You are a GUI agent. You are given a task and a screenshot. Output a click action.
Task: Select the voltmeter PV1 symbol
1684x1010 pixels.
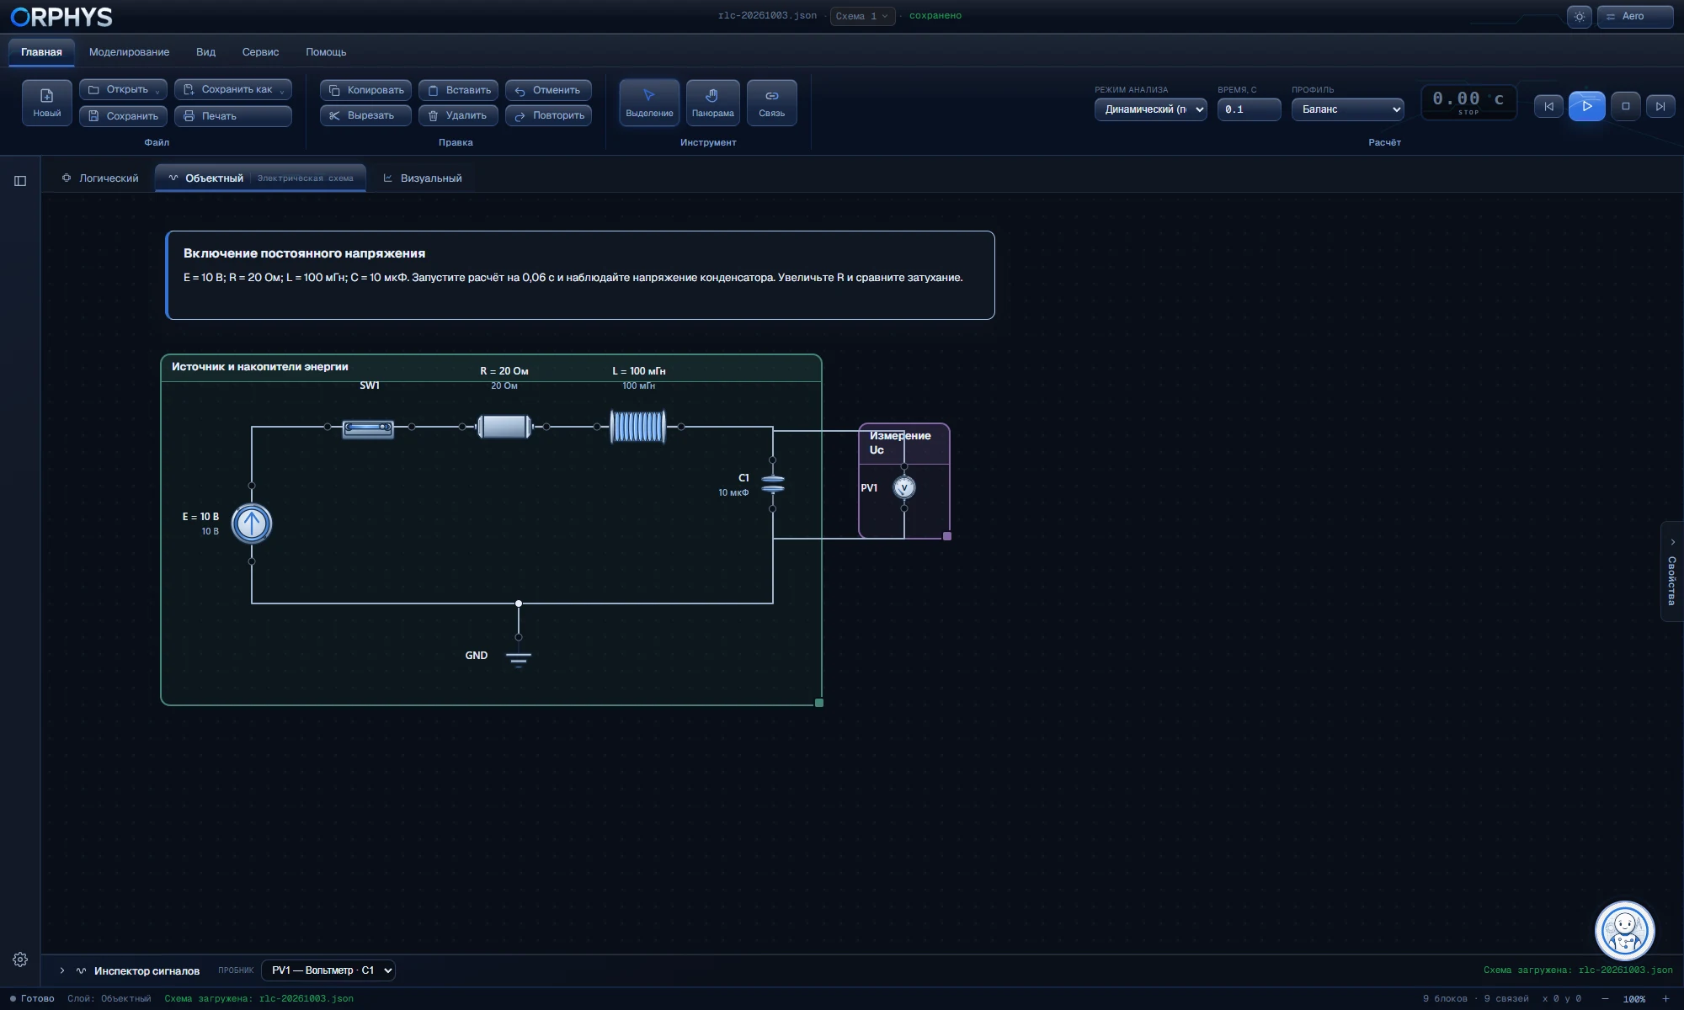pyautogui.click(x=903, y=487)
